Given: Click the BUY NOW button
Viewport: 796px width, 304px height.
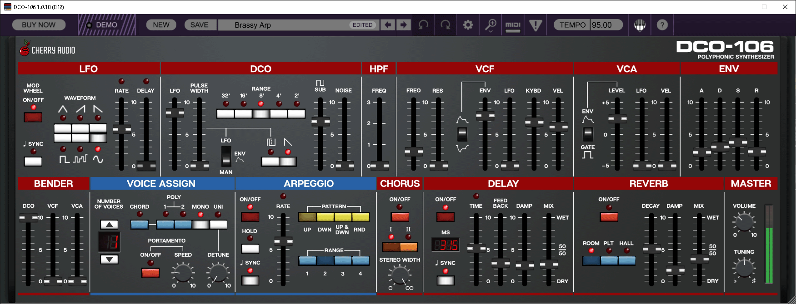Looking at the screenshot, I should click(39, 25).
